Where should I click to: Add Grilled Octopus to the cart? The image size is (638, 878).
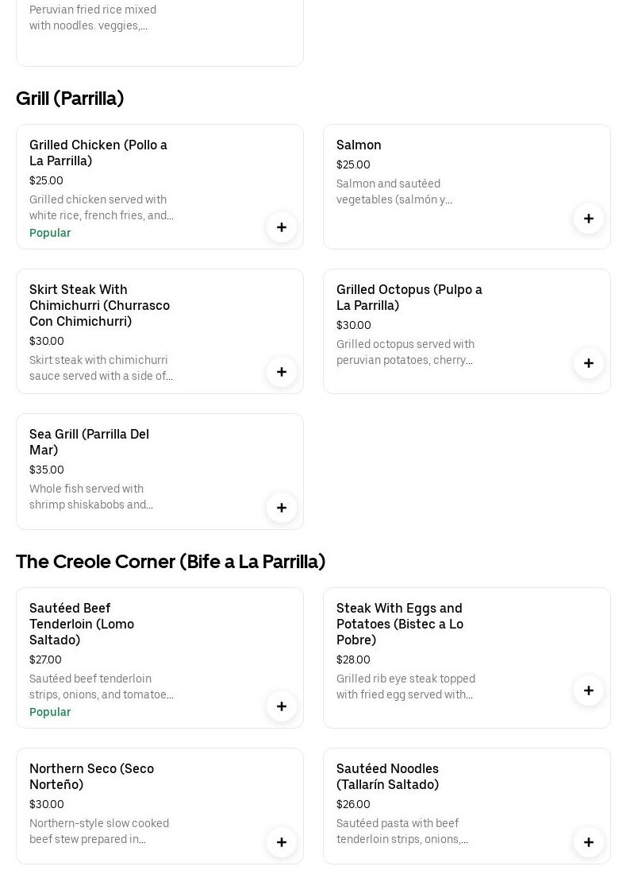[x=589, y=363]
